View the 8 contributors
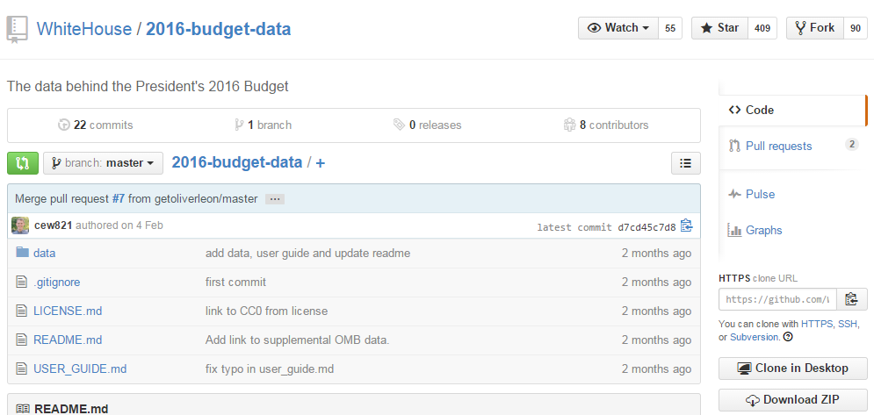The height and width of the screenshot is (415, 874). pos(606,125)
